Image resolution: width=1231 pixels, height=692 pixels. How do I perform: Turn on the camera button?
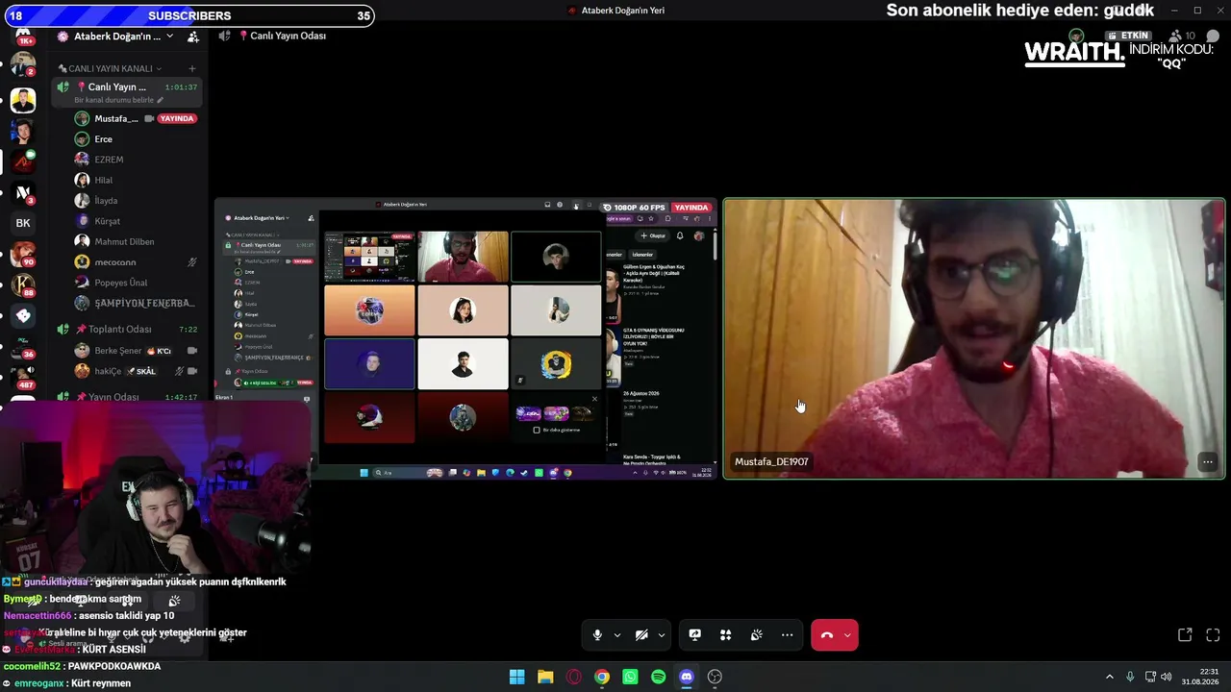[641, 635]
